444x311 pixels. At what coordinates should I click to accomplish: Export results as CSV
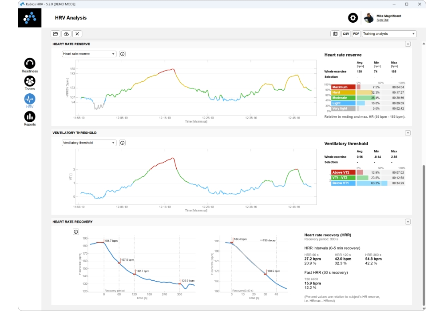[346, 34]
